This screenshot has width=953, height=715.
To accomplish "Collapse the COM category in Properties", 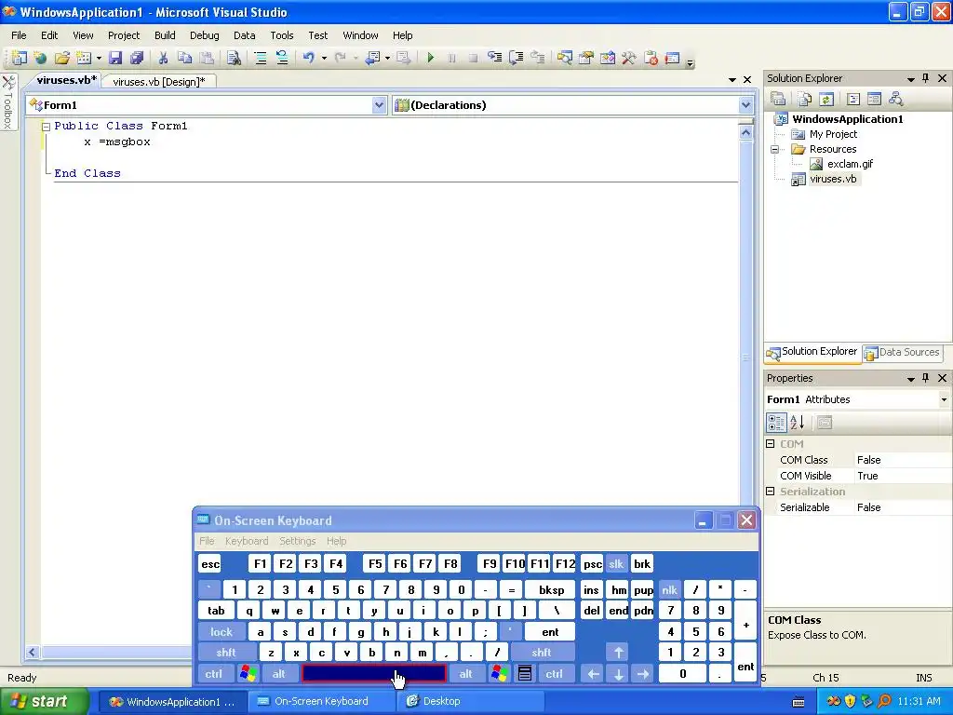I will click(x=770, y=444).
